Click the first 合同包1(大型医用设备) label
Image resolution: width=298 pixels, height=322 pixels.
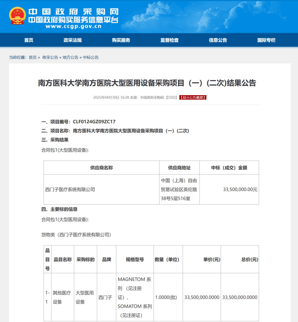click(65, 150)
